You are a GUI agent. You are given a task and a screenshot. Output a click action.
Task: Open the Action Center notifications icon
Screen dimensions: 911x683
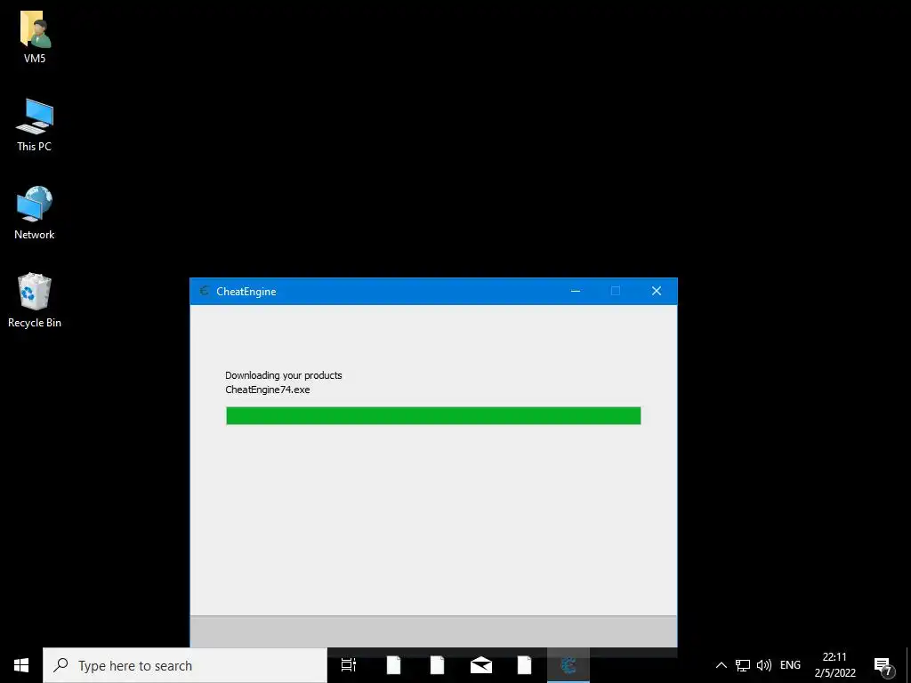[x=883, y=666]
